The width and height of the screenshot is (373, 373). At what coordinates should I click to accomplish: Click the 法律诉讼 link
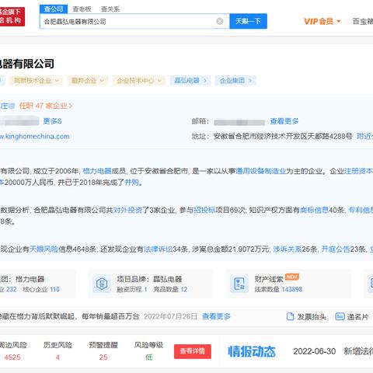[159, 249]
